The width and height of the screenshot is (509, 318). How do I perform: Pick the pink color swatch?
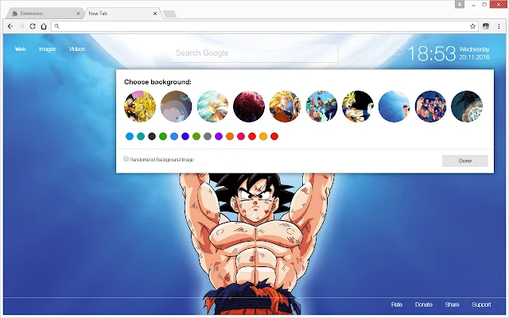(x=241, y=136)
